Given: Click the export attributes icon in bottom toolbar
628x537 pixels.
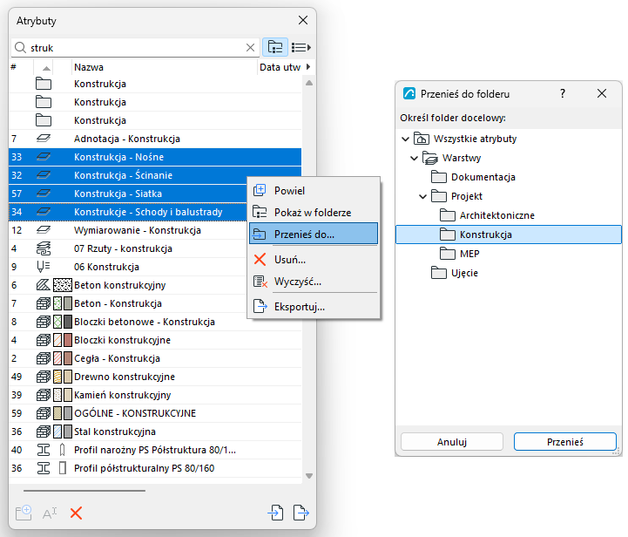Looking at the screenshot, I should tap(300, 513).
